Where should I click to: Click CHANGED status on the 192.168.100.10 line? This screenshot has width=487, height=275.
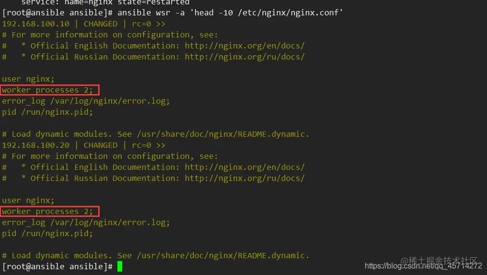tap(101, 24)
